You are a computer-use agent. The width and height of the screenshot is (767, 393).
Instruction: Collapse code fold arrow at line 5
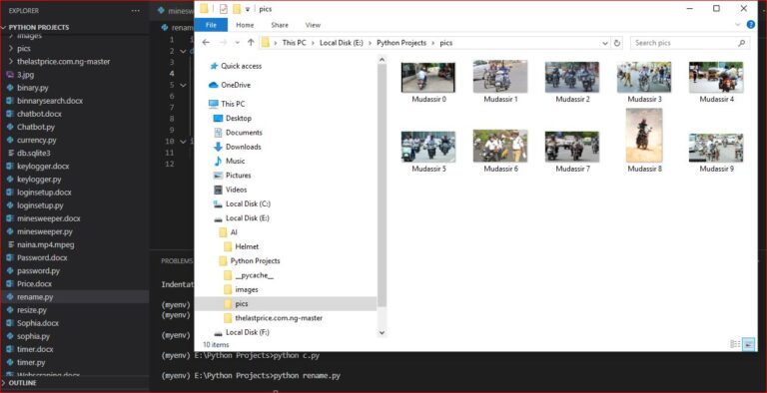183,85
